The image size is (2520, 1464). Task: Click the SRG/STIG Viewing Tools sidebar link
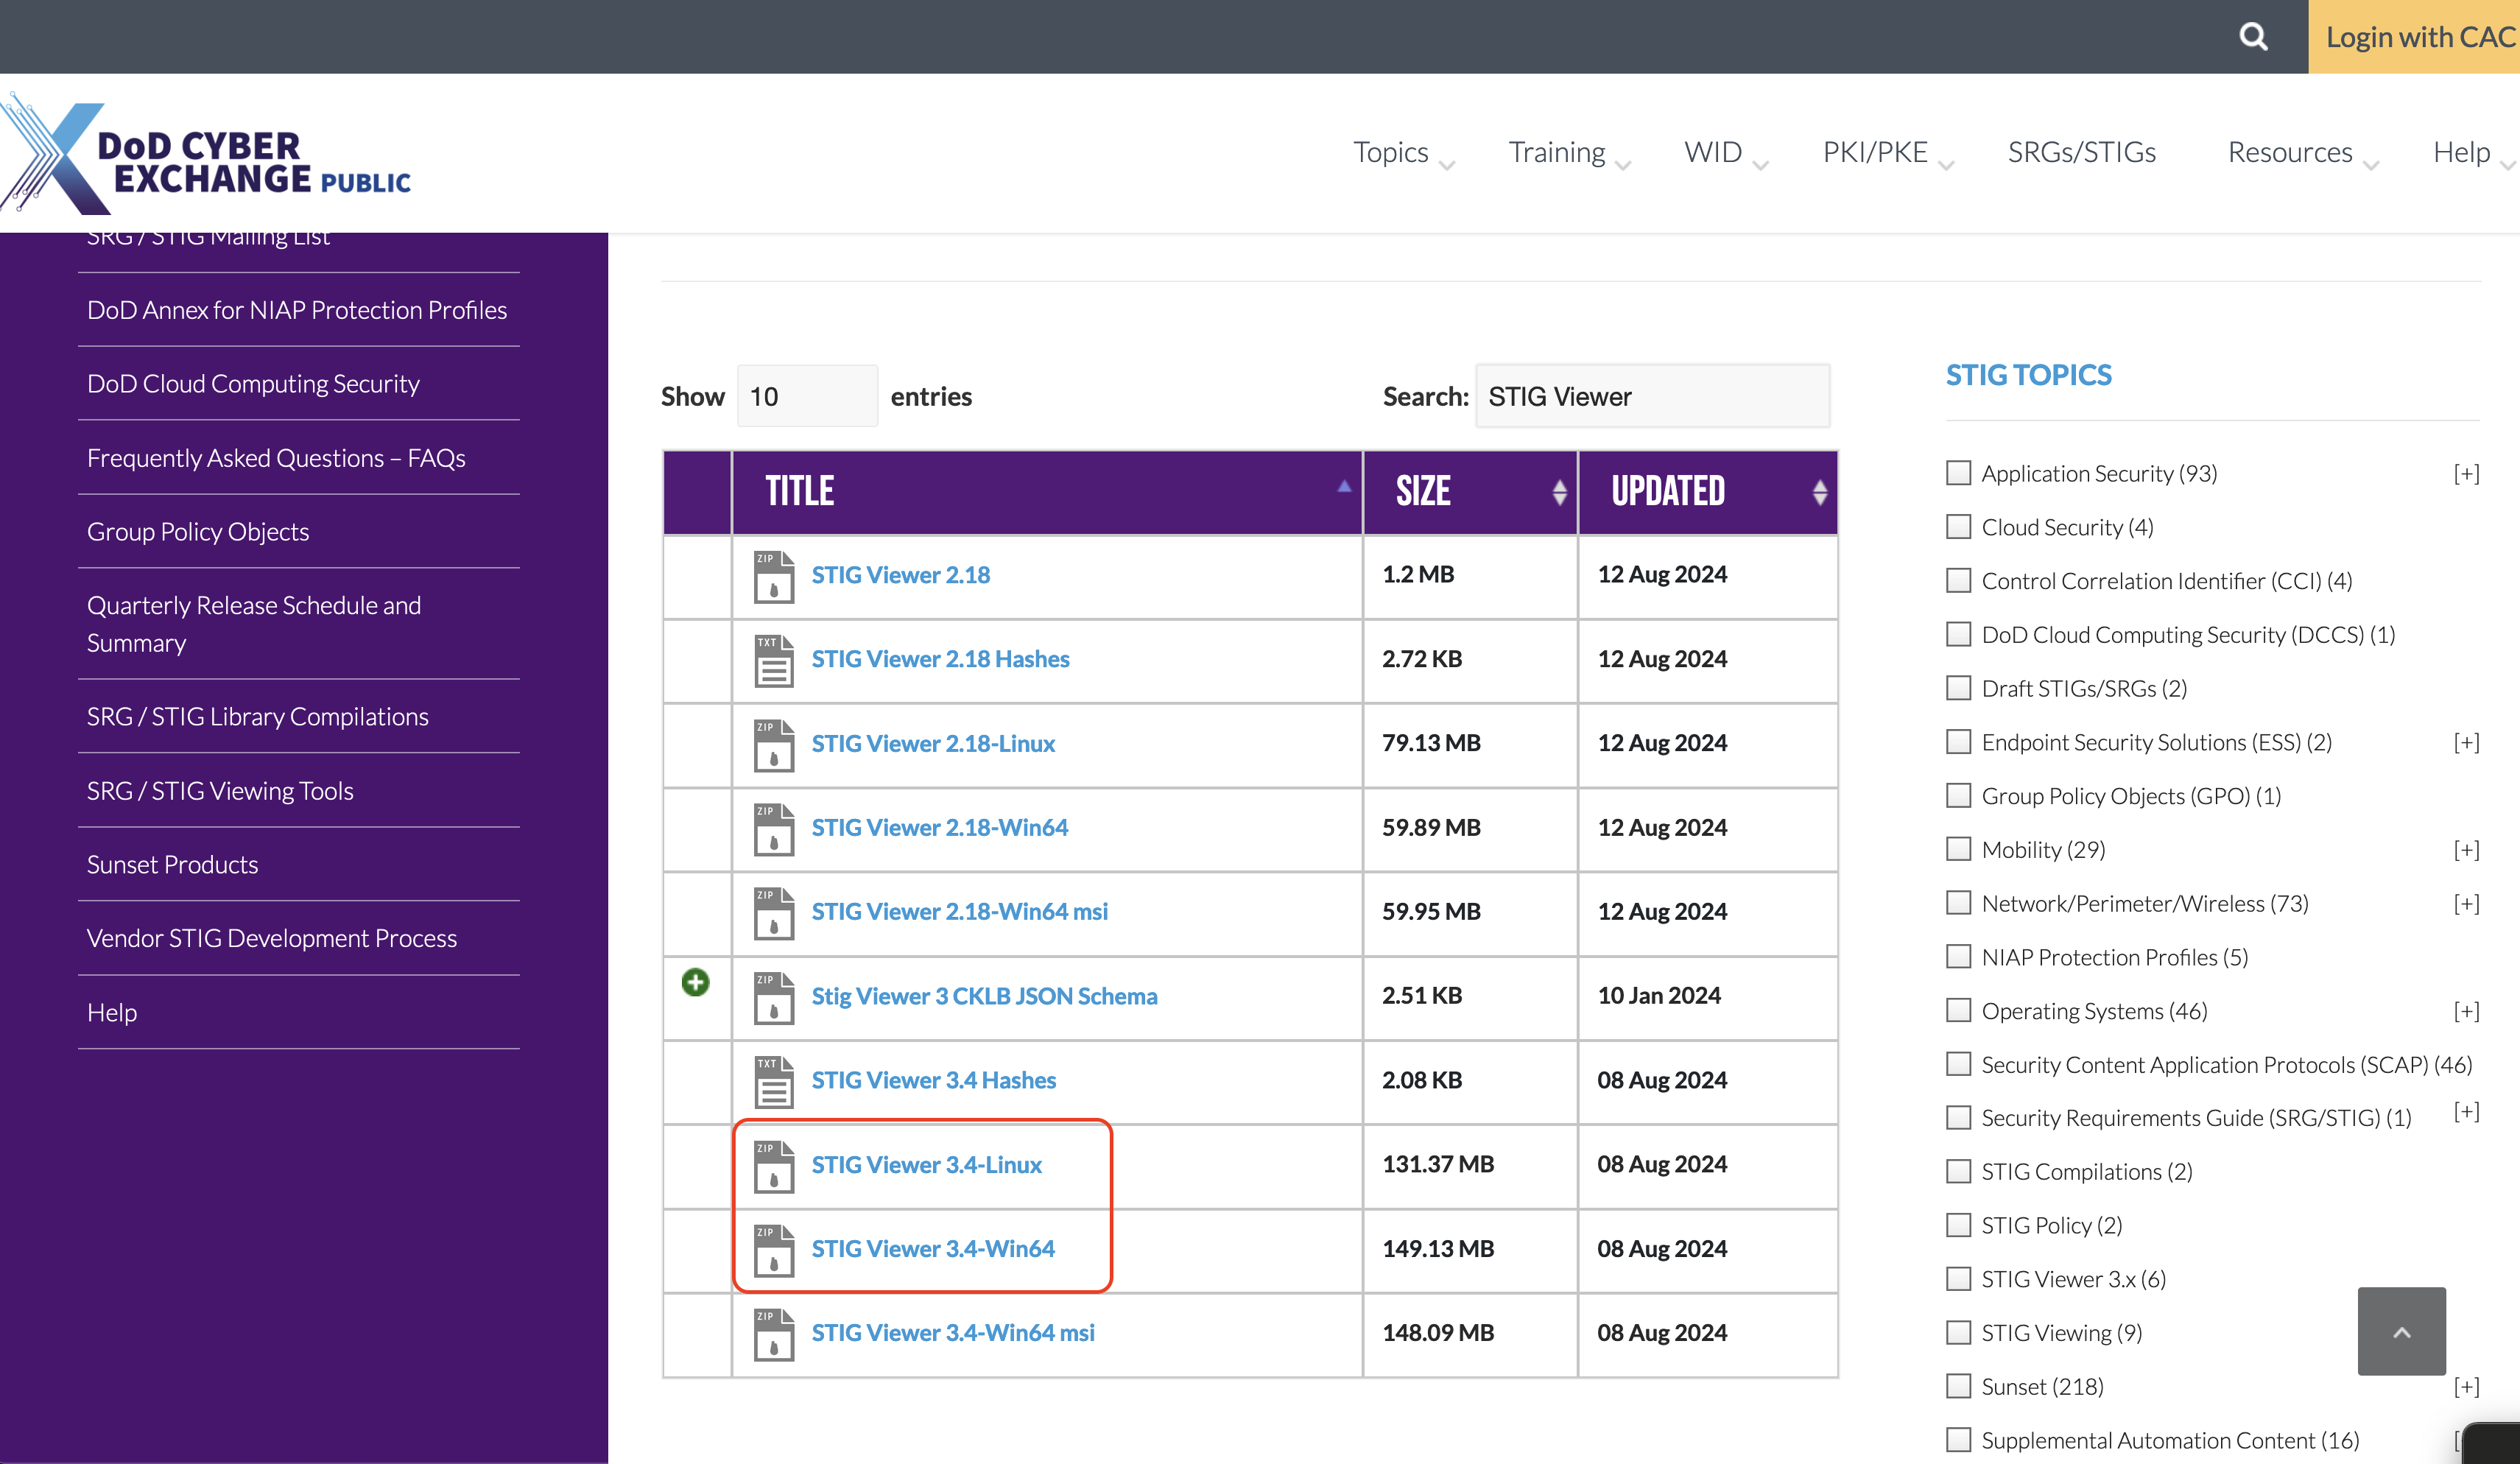click(219, 789)
